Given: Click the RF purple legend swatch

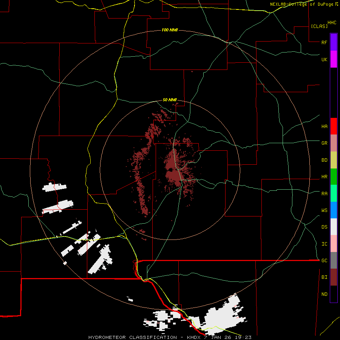Looking at the screenshot, I should [x=334, y=42].
